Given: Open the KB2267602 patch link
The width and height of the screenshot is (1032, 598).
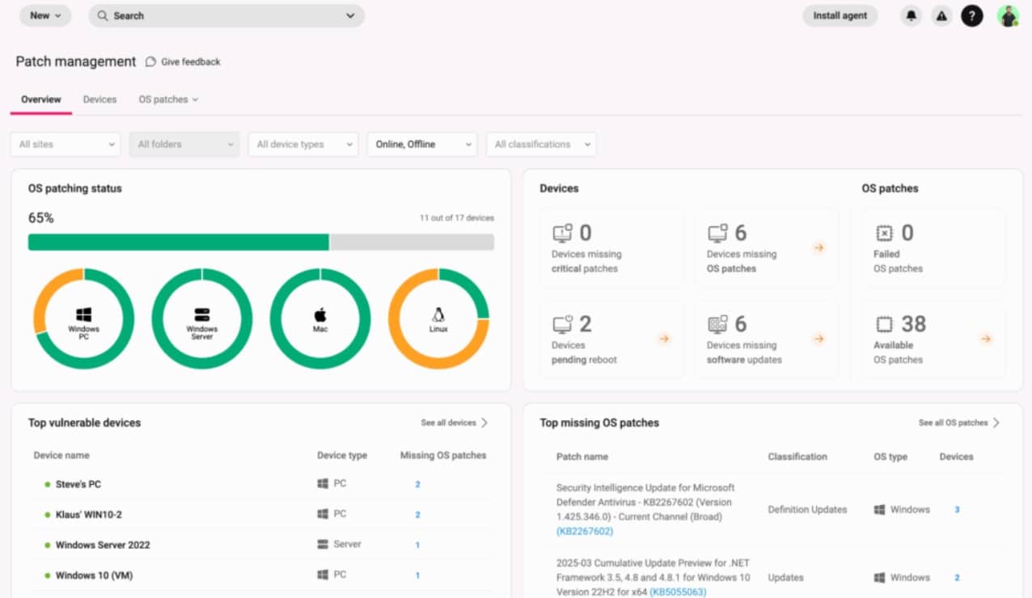Looking at the screenshot, I should point(585,532).
